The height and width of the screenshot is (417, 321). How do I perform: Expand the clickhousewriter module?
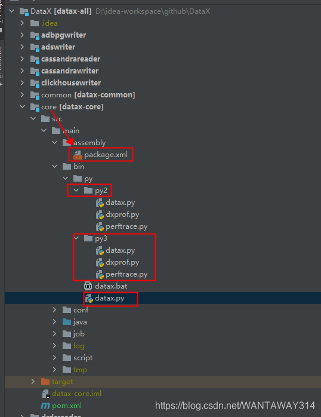coord(23,83)
